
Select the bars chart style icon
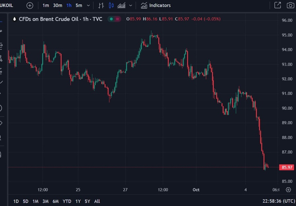pyautogui.click(x=101, y=5)
